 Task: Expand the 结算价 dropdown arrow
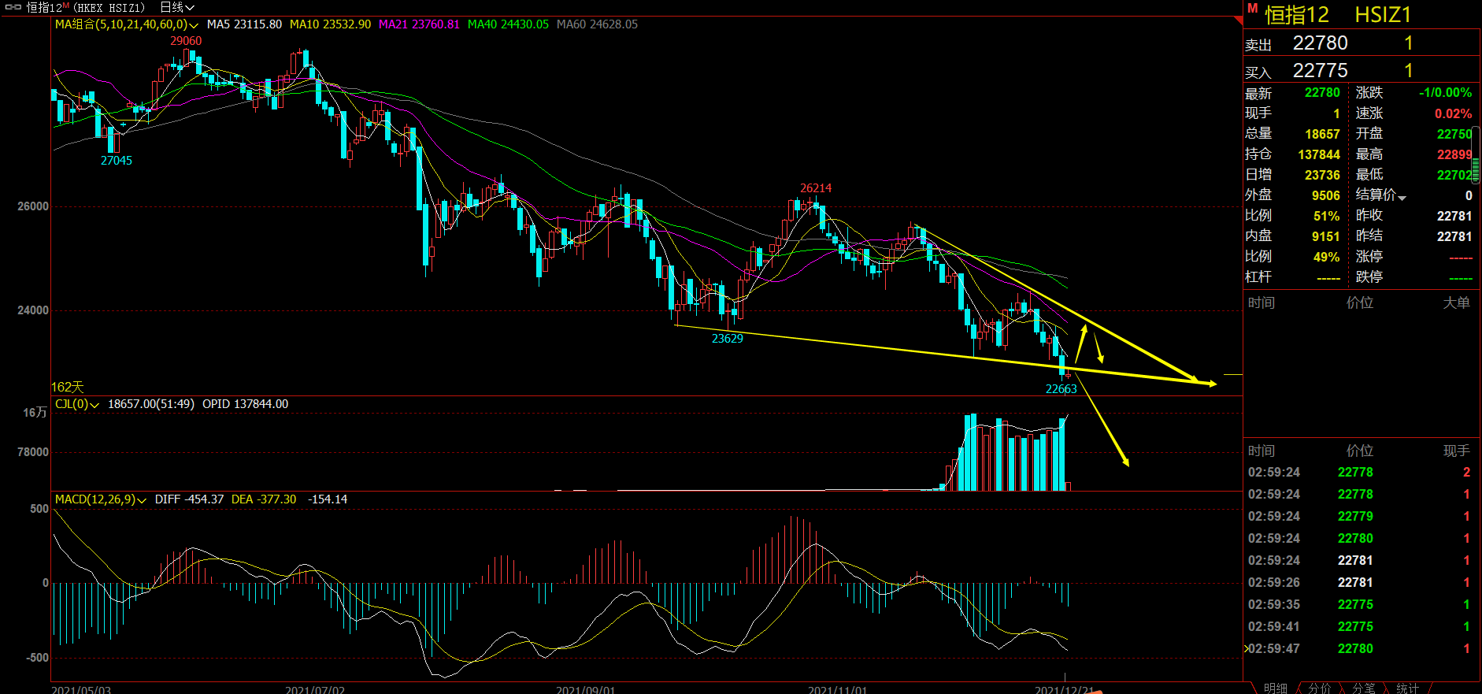1402,197
